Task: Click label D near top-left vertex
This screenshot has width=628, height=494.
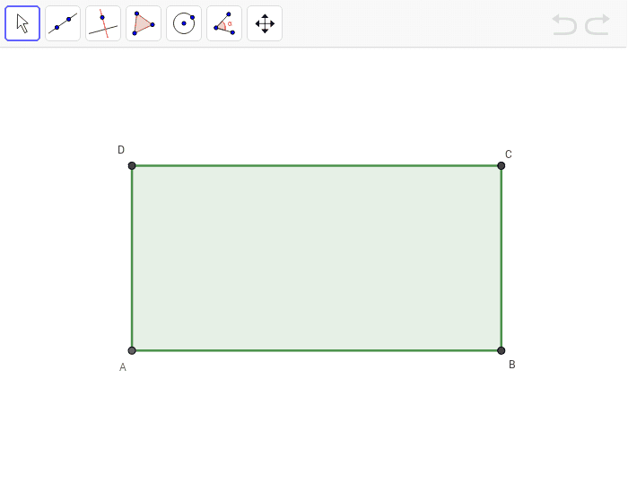Action: pyautogui.click(x=121, y=150)
